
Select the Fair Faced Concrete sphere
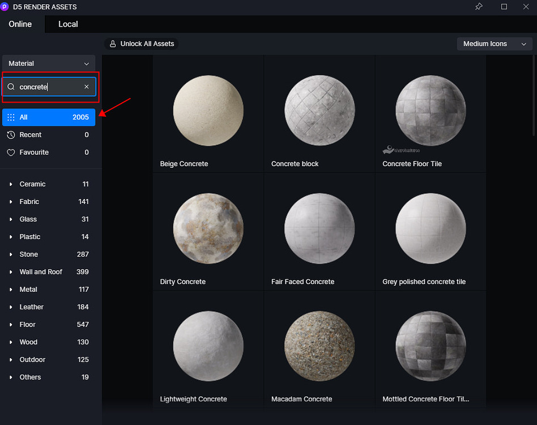(x=319, y=228)
